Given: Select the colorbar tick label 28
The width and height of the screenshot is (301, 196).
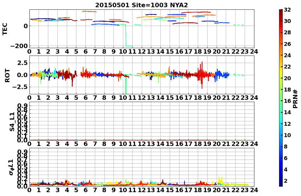Looking at the screenshot, I should tap(287, 33).
